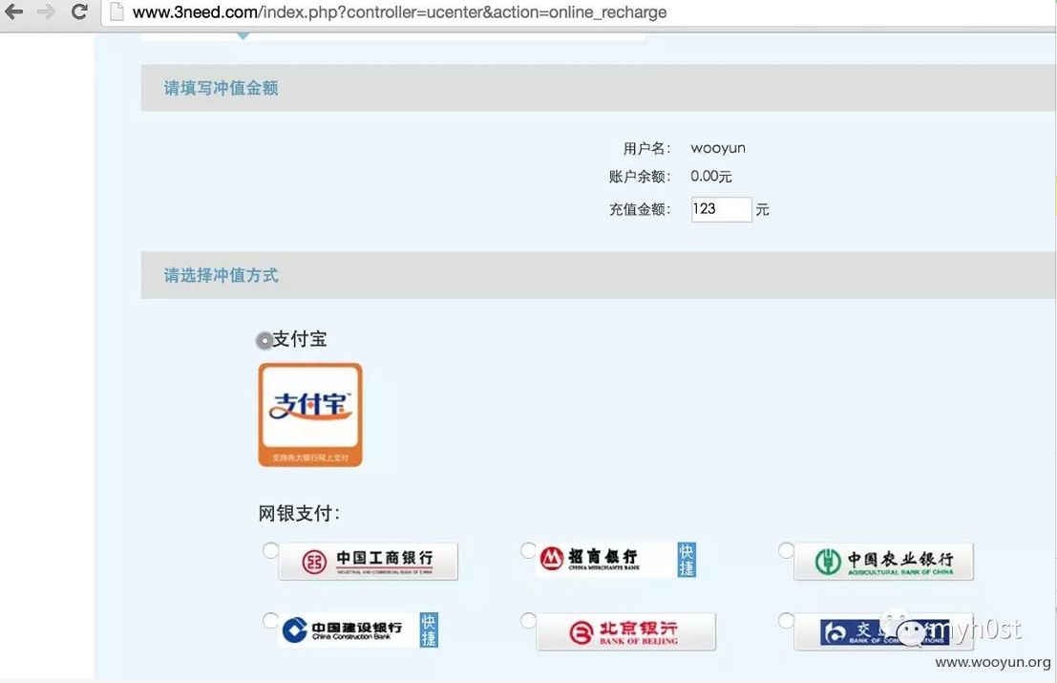
Task: Select the China Construction Bank radio button
Action: coord(268,620)
